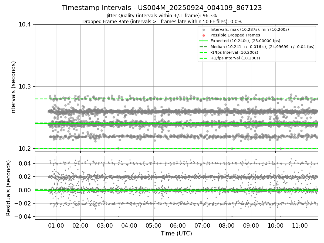Click the 'Time (UTC)' x-axis label
Image resolution: width=324 pixels, height=243 pixels.
pos(176,234)
